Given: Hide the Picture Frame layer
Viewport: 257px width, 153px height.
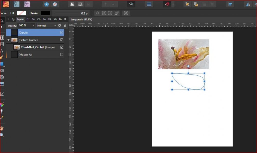Looking at the screenshot, I should pyautogui.click(x=62, y=40).
